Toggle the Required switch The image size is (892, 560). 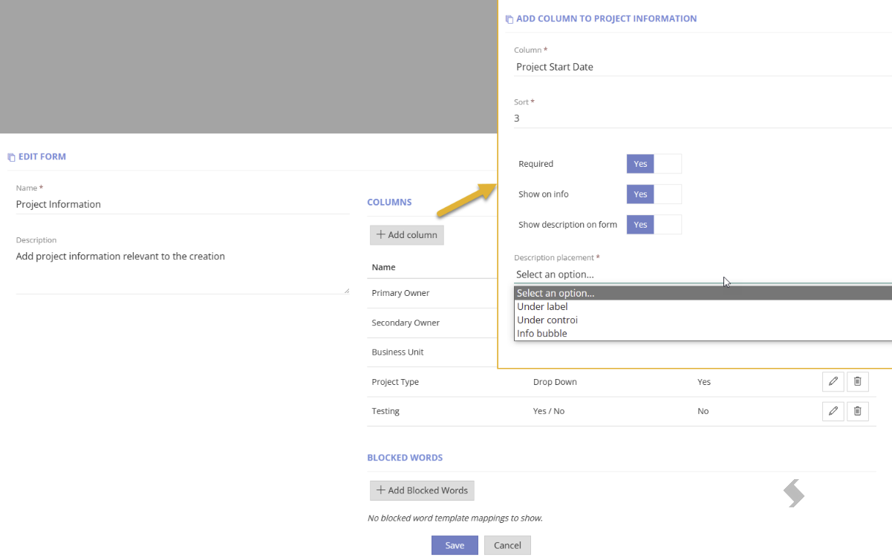tap(654, 164)
